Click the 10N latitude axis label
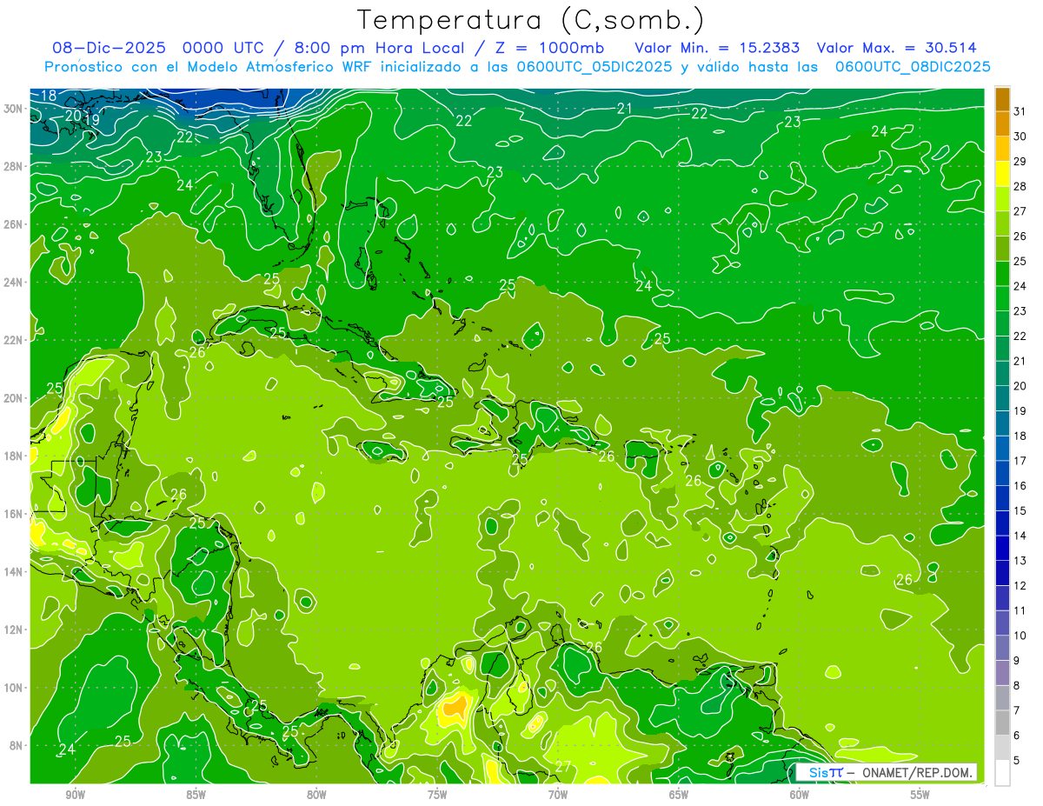Viewport: 1043px width, 806px height. coord(13,688)
